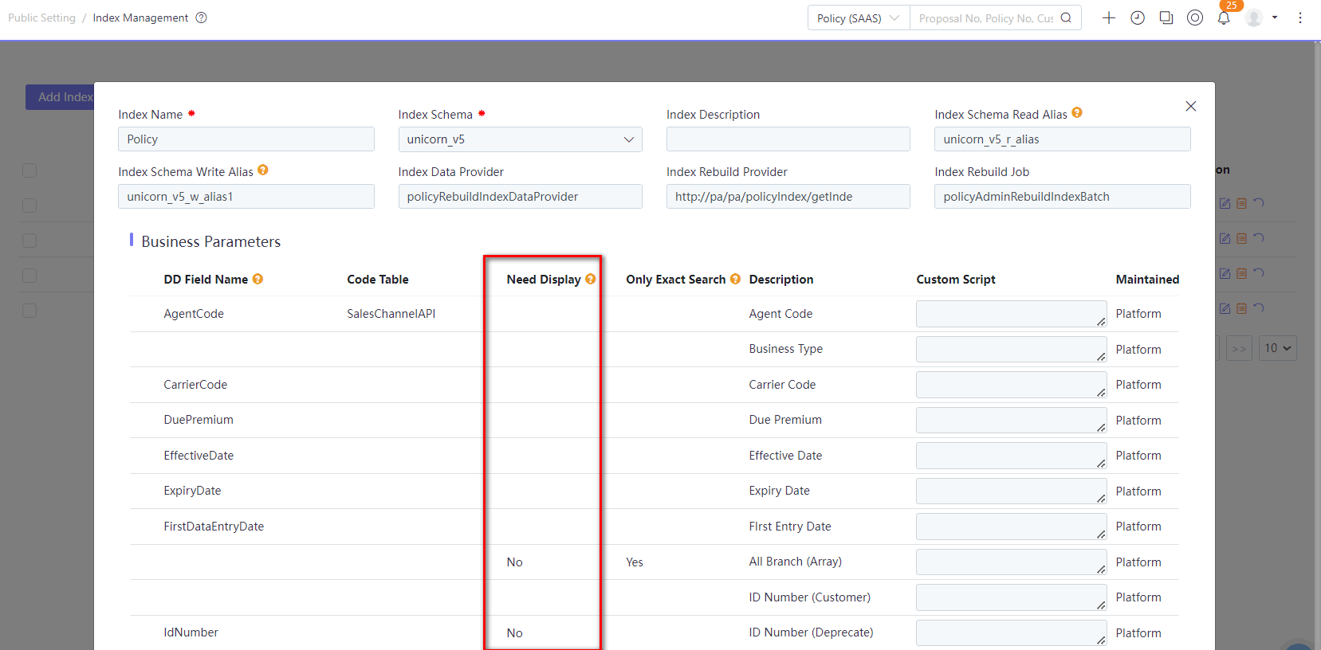Tick the header checkbox in background table
The width and height of the screenshot is (1321, 650).
[x=29, y=170]
